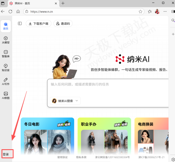
Task: Toggle the sidebar collapse panel icon
Action: pyautogui.click(x=20, y=24)
